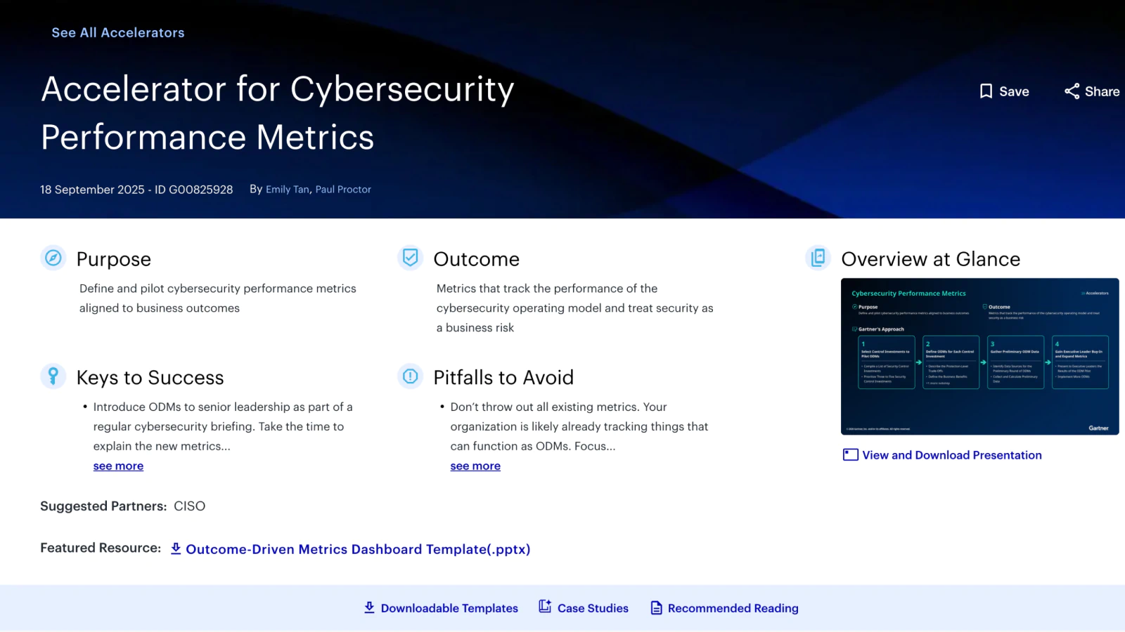
Task: Click the Cybersecurity Performance Metrics slide thumbnail
Action: coord(980,357)
